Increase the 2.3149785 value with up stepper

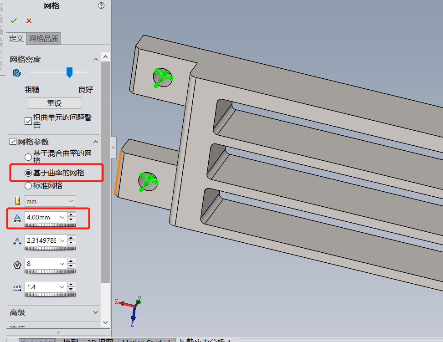(71, 238)
